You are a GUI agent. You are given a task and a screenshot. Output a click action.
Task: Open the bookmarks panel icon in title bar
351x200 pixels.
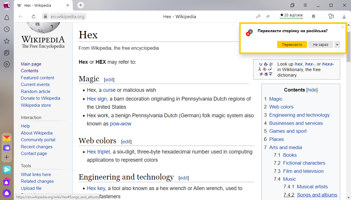coord(292,5)
